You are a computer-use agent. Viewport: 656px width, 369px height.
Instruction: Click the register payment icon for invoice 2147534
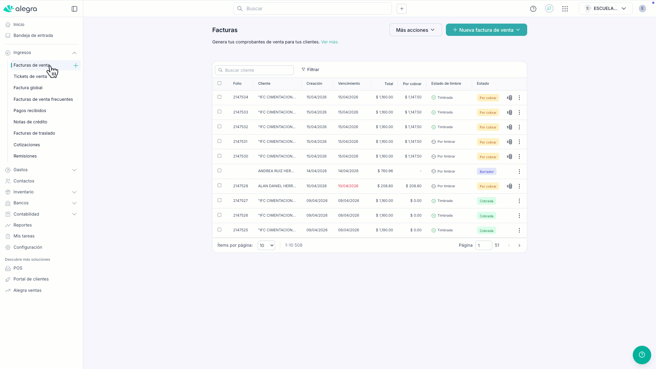point(509,98)
